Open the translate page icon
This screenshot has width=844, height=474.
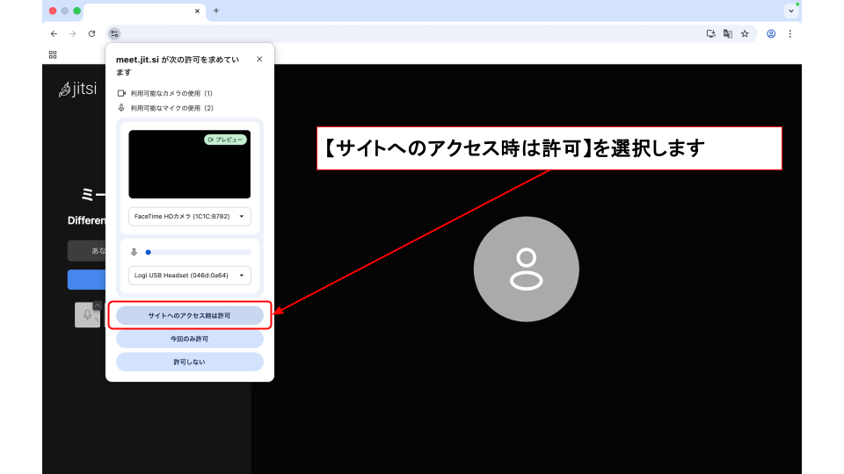[728, 33]
